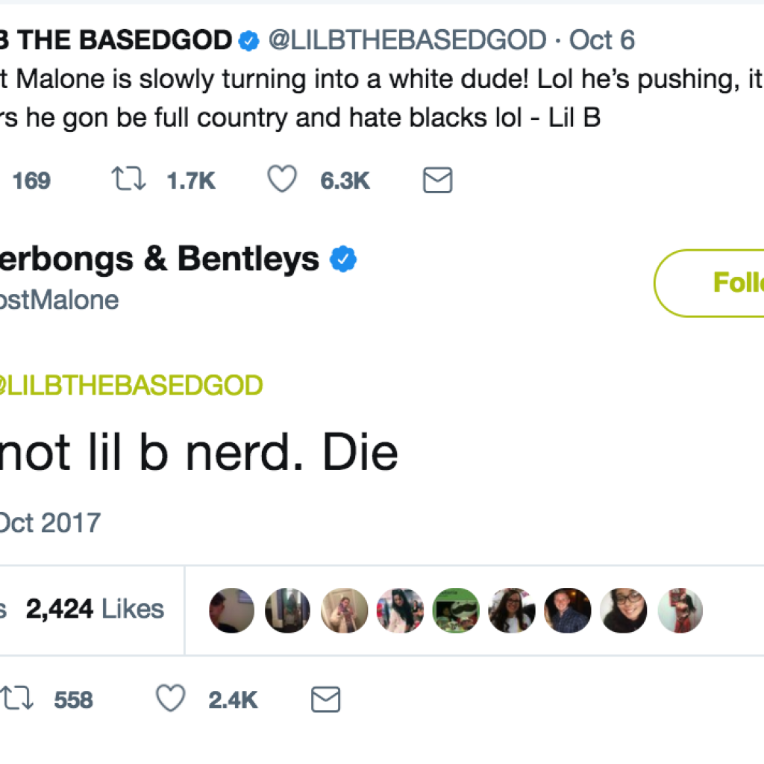The height and width of the screenshot is (764, 764).
Task: Click the envelope icon beside 6.3K likes
Action: tap(437, 181)
